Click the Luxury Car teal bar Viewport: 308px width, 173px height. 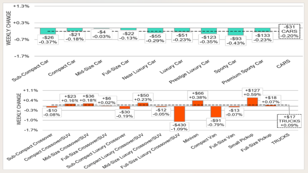[x=182, y=30]
